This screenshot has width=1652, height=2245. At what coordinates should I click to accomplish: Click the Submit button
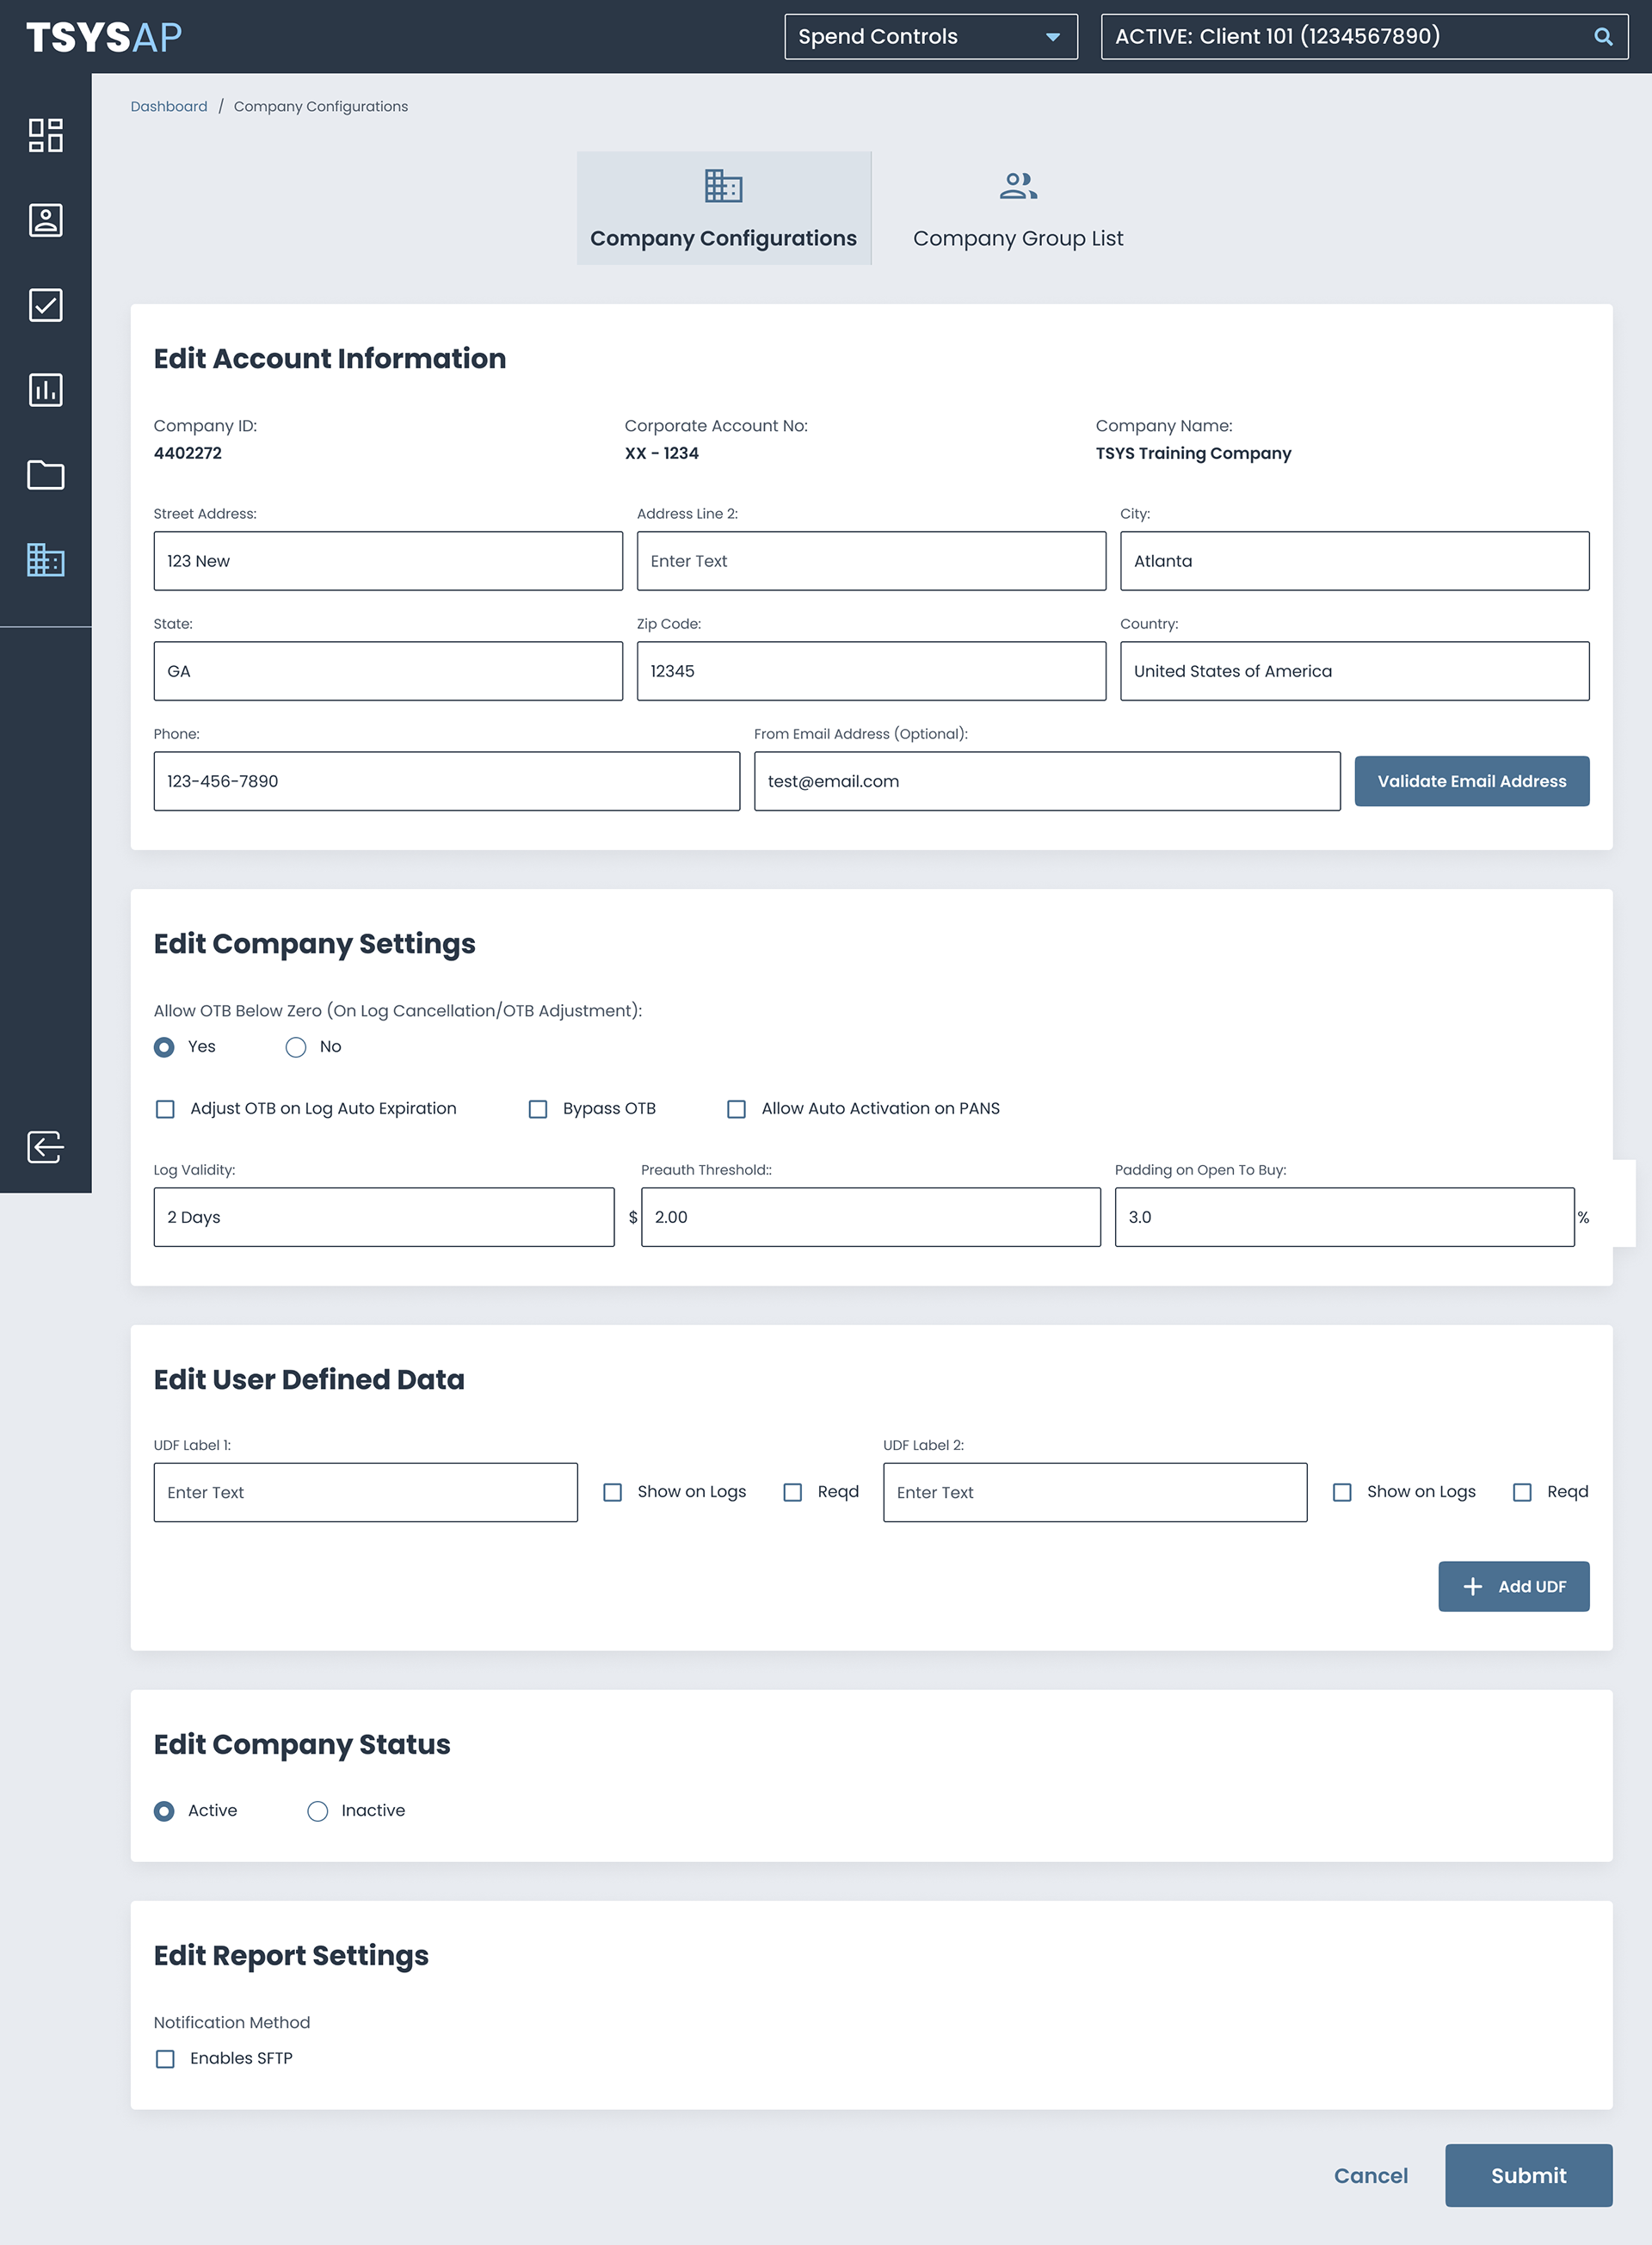pyautogui.click(x=1528, y=2175)
